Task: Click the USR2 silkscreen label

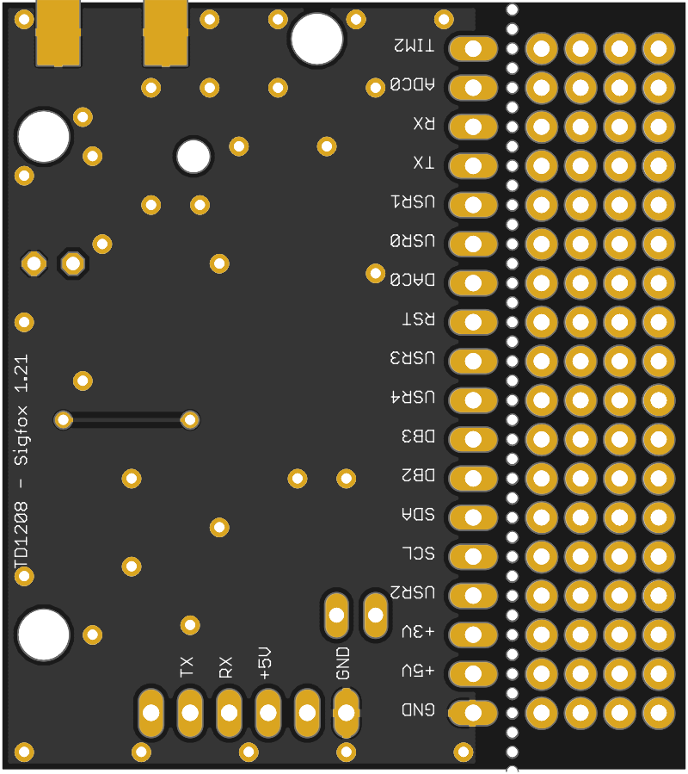Action: (x=412, y=591)
